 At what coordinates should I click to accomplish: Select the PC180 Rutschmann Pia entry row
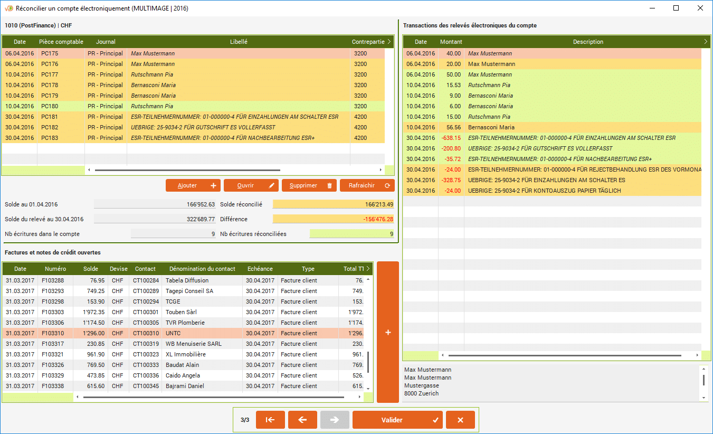(x=211, y=106)
